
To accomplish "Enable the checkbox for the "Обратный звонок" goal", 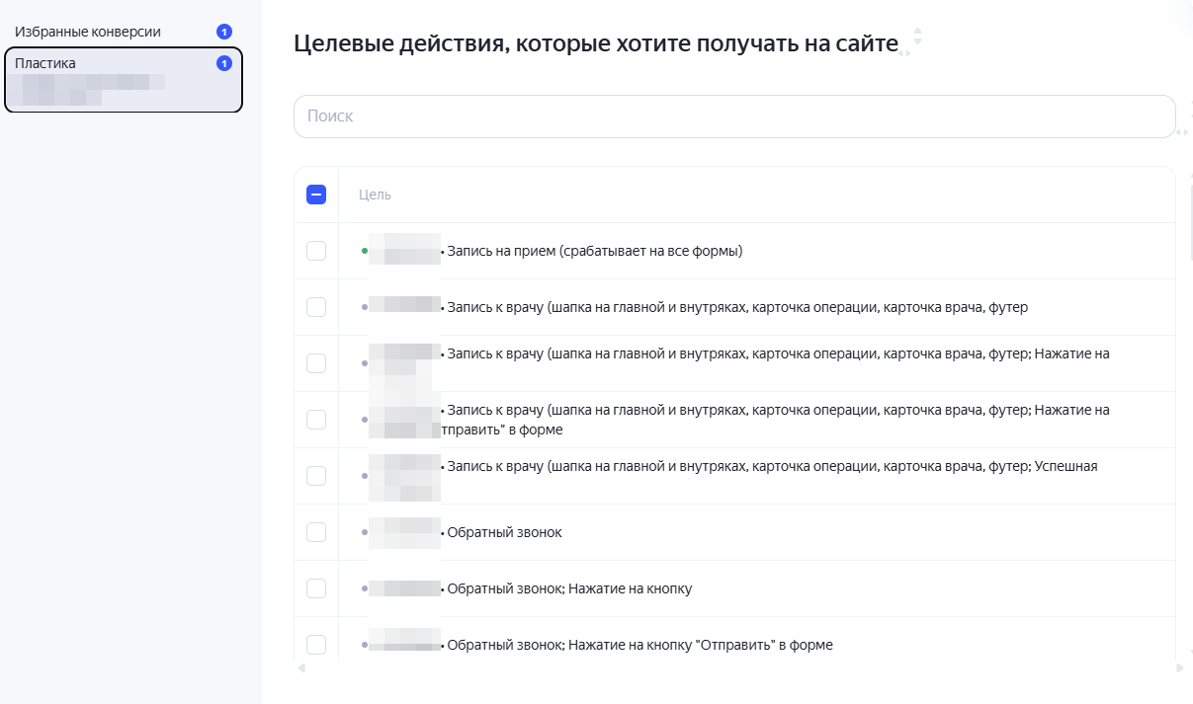I will pos(316,531).
